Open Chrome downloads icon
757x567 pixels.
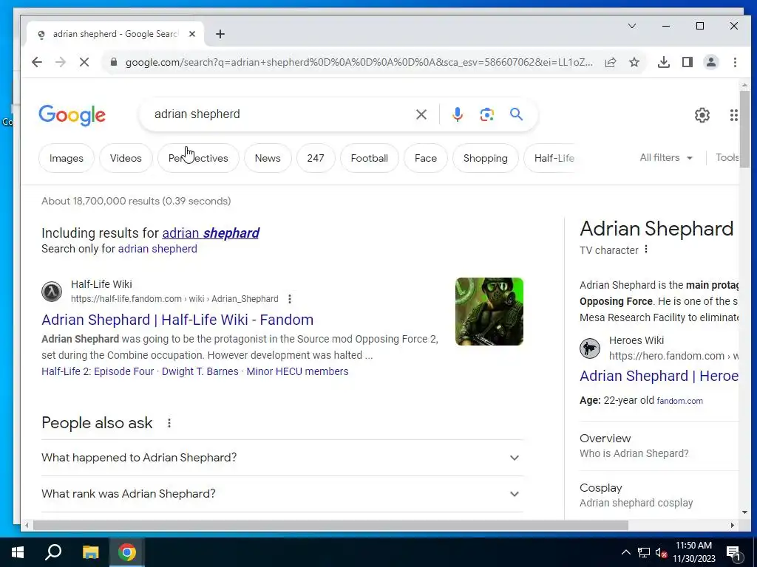tap(664, 62)
